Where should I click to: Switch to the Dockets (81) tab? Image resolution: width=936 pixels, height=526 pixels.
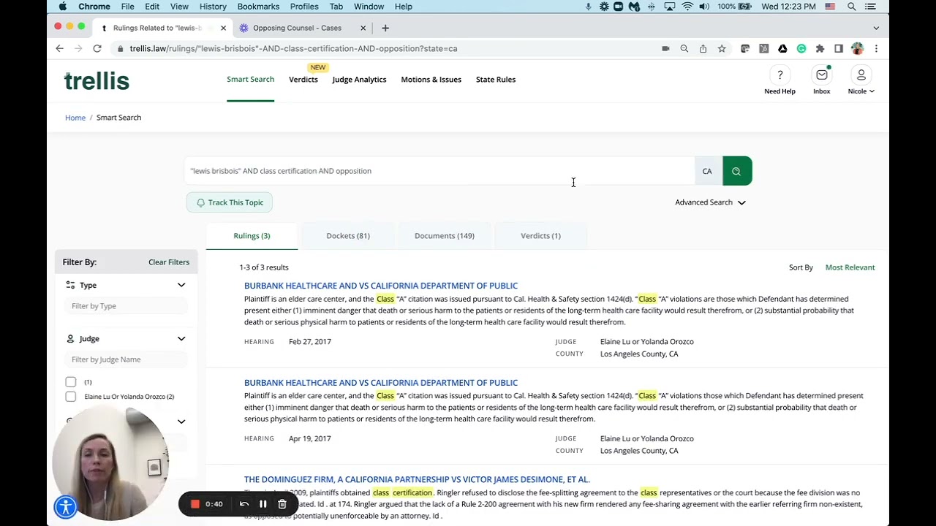348,236
